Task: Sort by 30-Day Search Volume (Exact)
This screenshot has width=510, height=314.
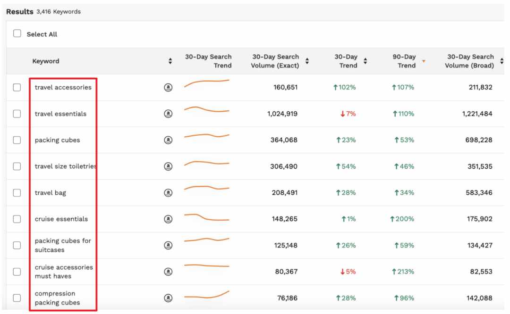Action: pos(307,61)
